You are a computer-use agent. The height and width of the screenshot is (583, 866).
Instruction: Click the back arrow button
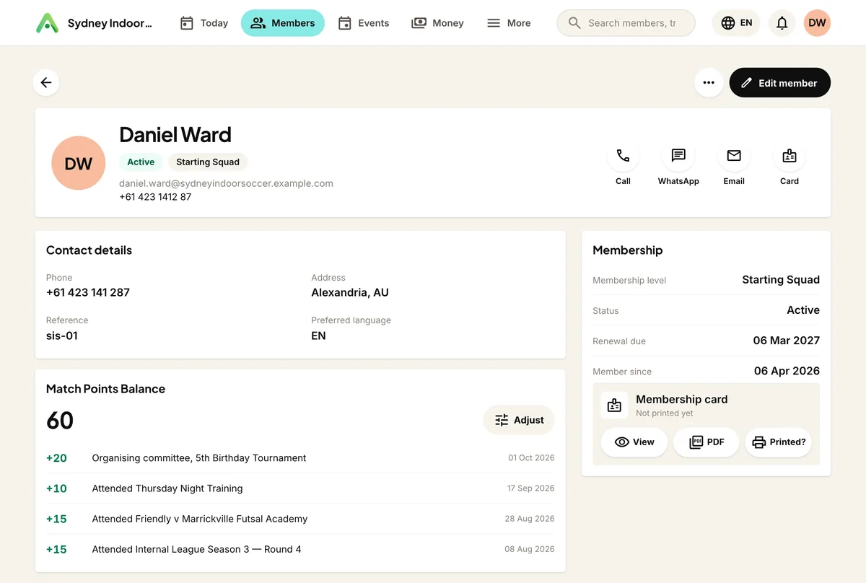pos(46,82)
